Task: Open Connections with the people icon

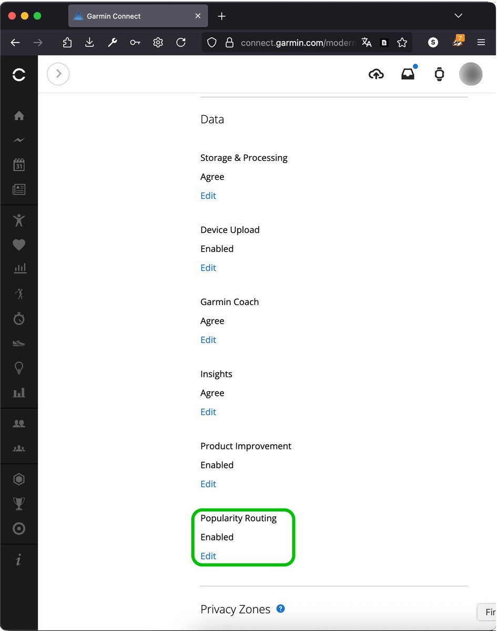Action: pos(19,423)
